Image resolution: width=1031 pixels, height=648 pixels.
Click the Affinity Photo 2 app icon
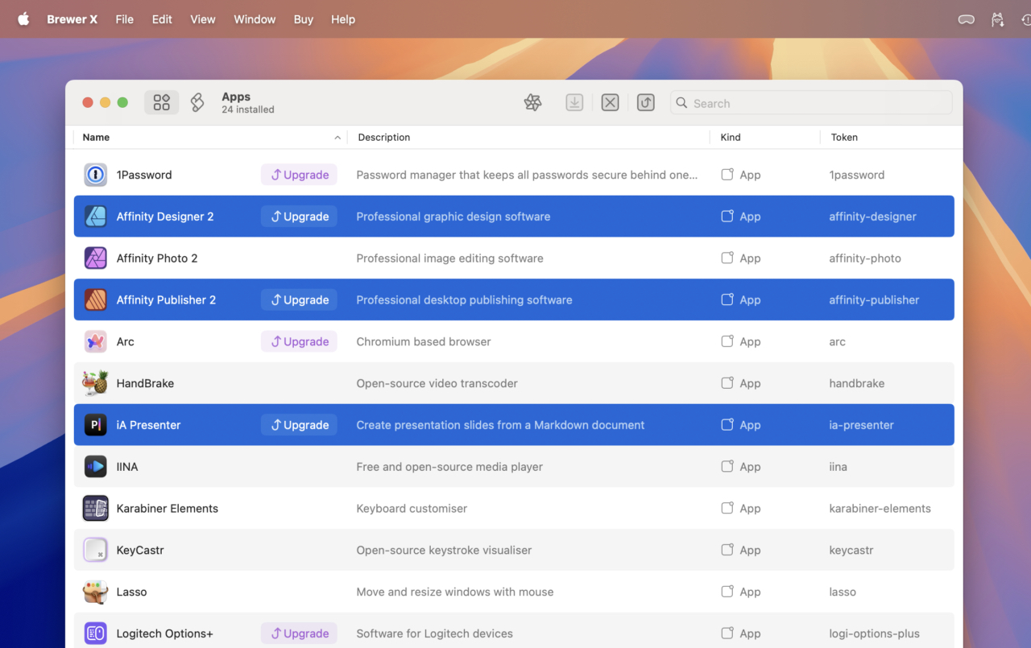[x=96, y=258]
